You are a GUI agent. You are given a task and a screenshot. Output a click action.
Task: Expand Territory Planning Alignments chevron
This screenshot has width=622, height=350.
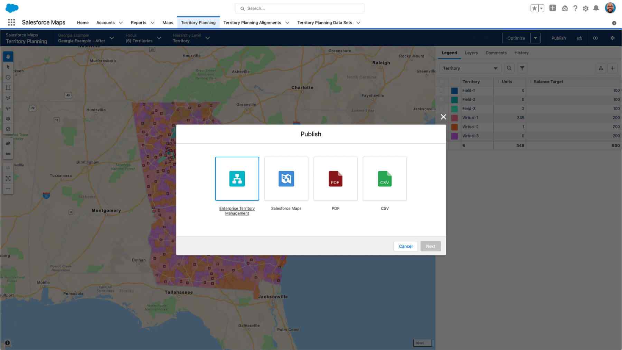(x=287, y=23)
